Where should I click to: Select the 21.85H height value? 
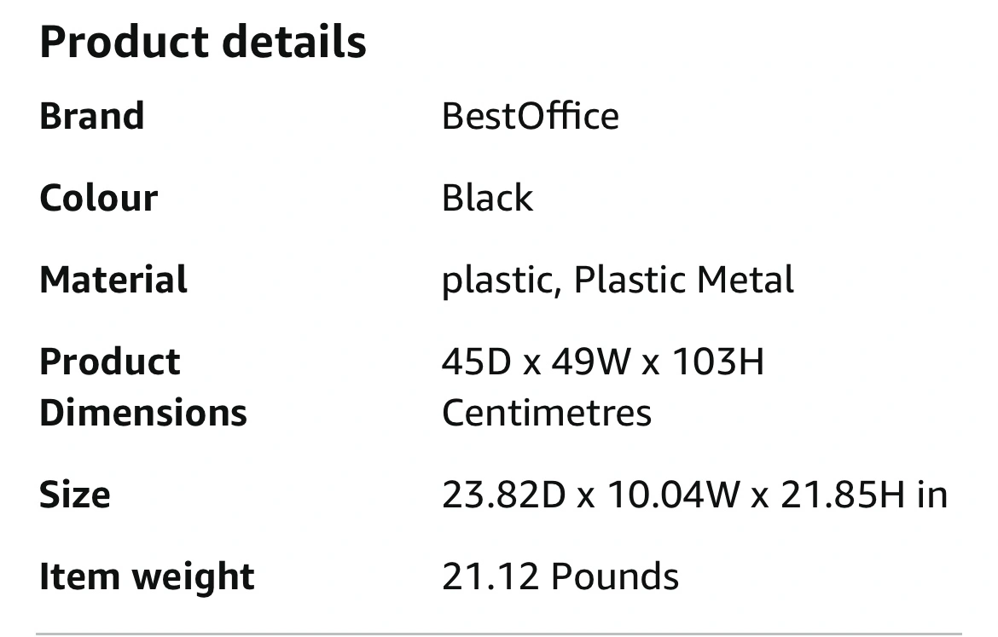coord(842,495)
